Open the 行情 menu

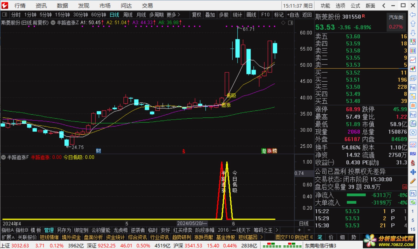coord(20,6)
